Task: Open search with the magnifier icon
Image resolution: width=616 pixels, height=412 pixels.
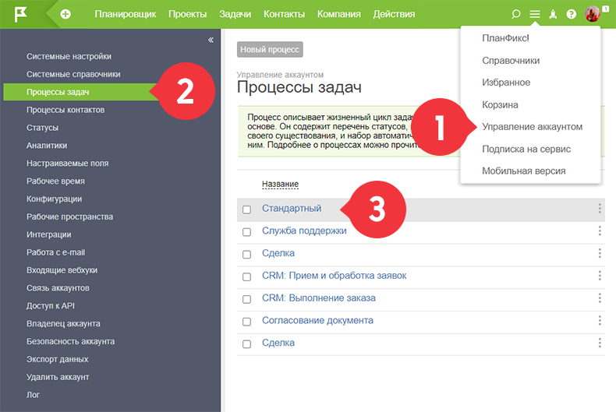Action: tap(516, 14)
